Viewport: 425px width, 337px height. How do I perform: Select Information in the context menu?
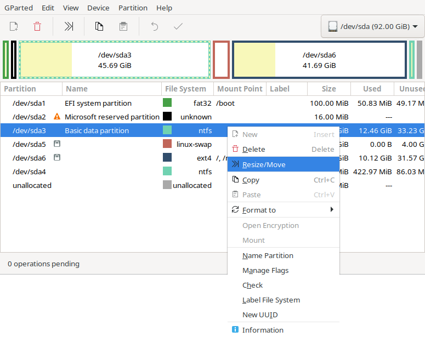coord(263,330)
